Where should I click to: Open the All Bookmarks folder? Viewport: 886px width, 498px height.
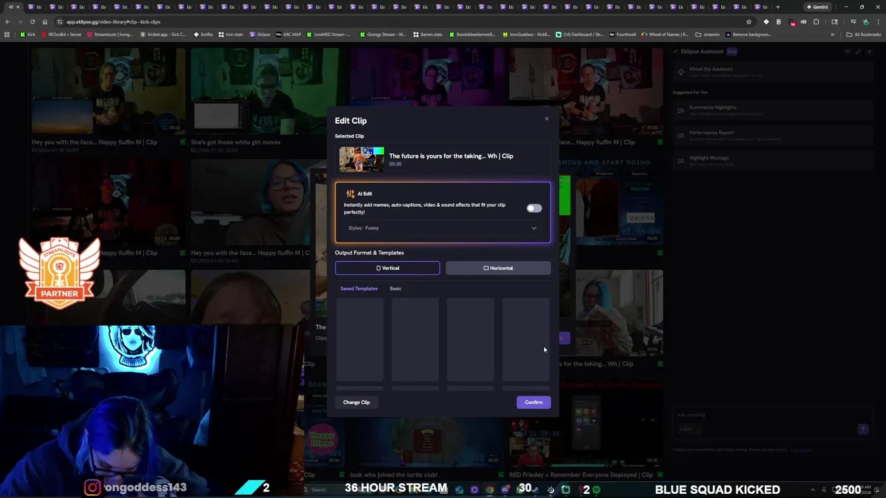pos(864,35)
